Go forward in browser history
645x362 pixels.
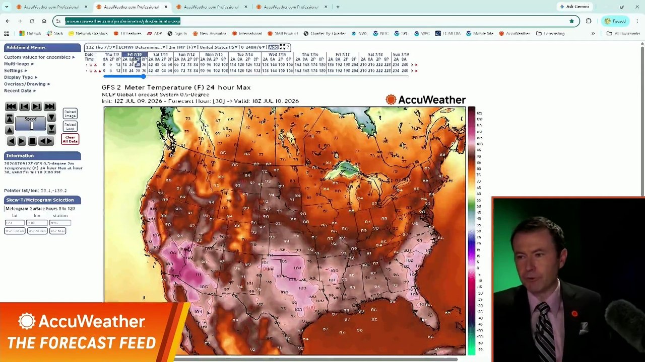(20, 21)
